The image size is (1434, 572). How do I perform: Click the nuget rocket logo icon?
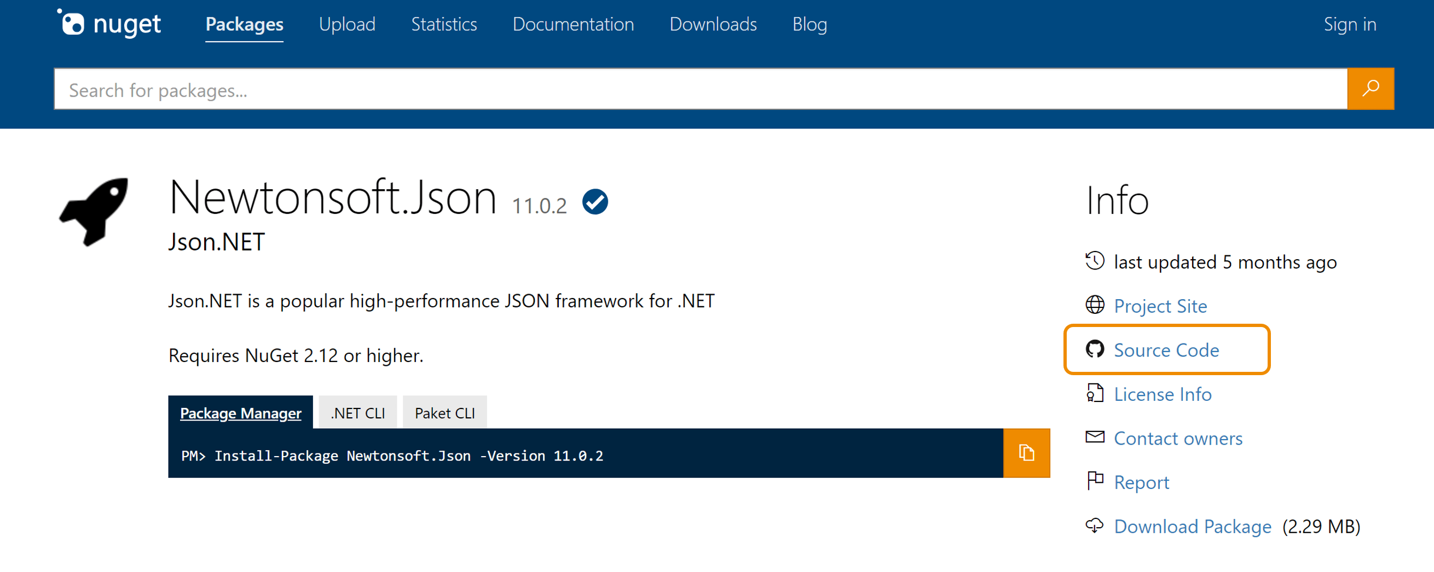[x=73, y=24]
